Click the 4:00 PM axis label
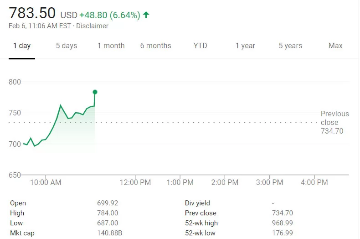 click(x=314, y=182)
